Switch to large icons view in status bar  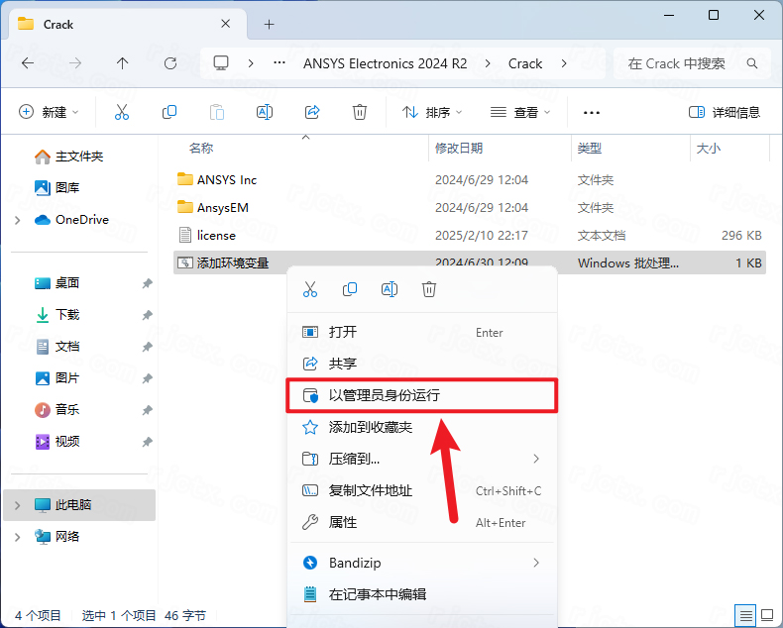766,615
